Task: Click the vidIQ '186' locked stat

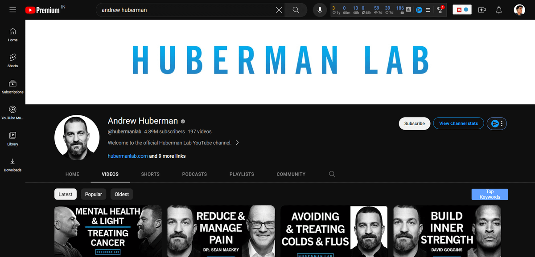Action: tap(400, 10)
